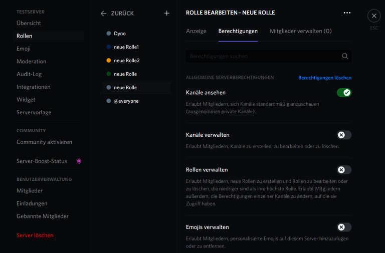Switch to the Anzeige tab
The height and width of the screenshot is (253, 385).
[x=196, y=31]
